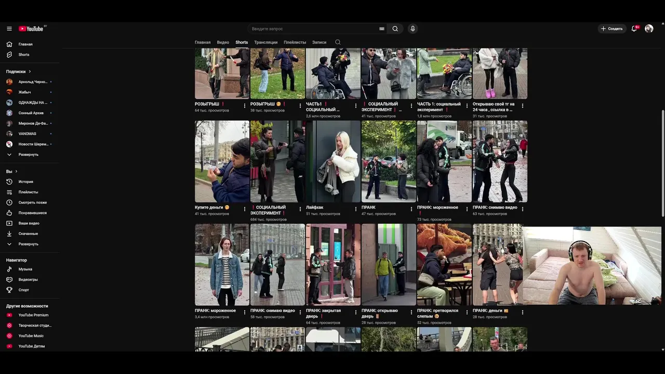Switch to channel Главная tab
This screenshot has height=374, width=665.
(x=203, y=42)
